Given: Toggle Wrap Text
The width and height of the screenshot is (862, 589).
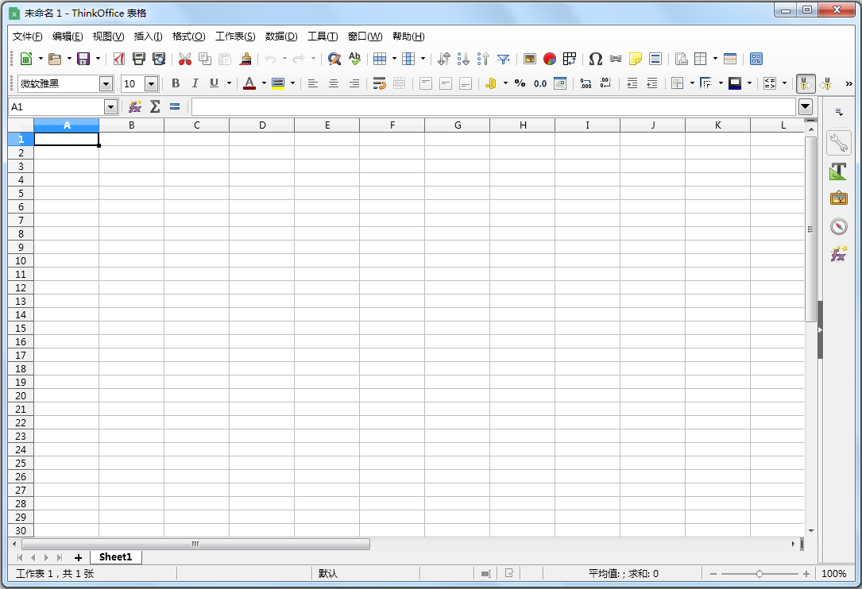Looking at the screenshot, I should pyautogui.click(x=379, y=83).
